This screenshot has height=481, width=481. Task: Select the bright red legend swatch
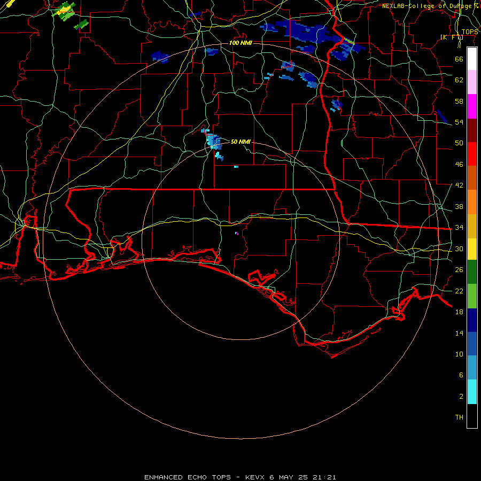[472, 154]
